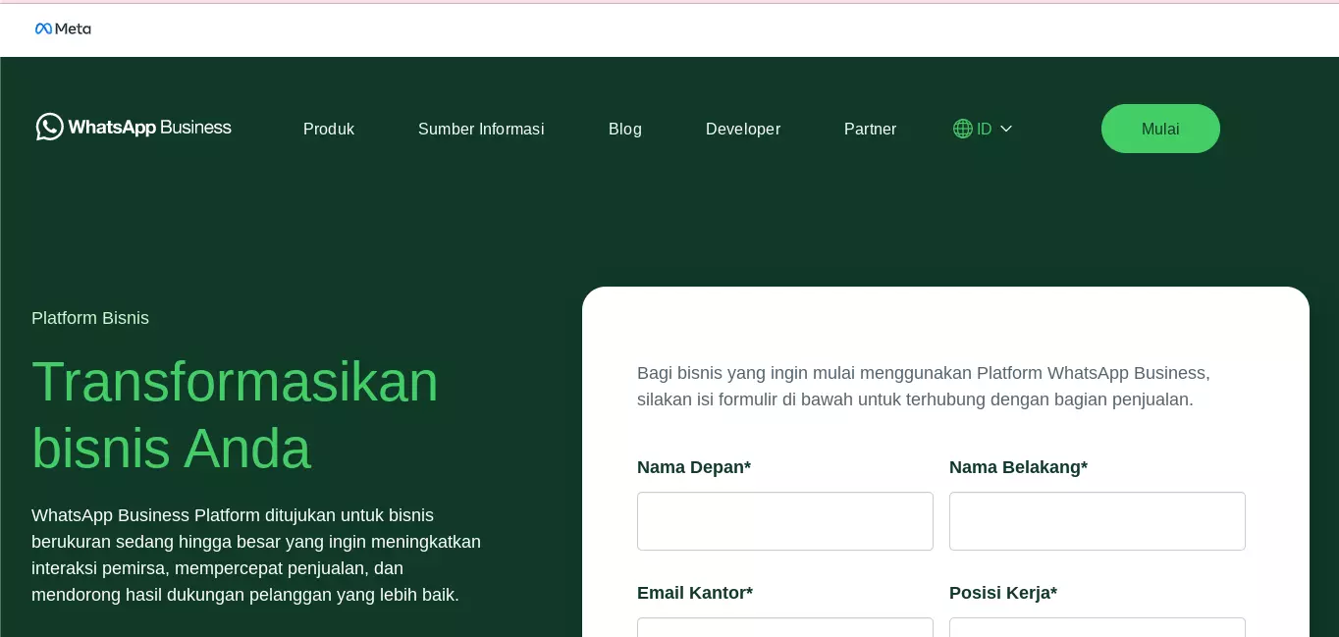Click the Nama Belakang label

1018,467
